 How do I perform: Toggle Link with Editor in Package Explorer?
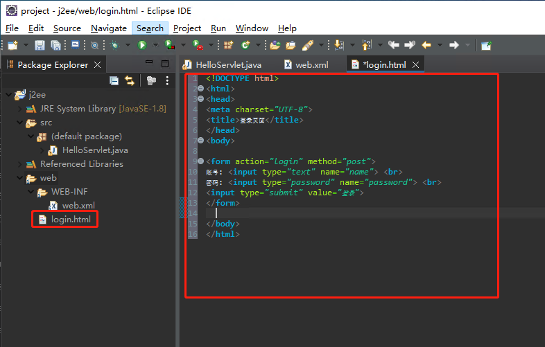click(130, 81)
